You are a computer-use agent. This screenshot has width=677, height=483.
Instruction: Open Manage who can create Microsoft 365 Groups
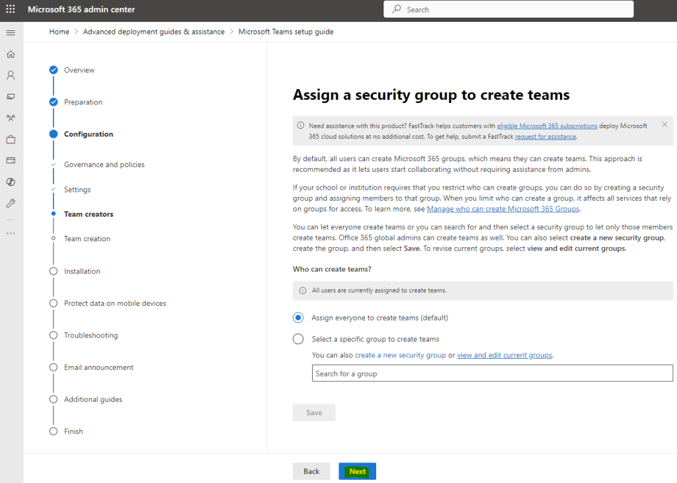(x=503, y=209)
